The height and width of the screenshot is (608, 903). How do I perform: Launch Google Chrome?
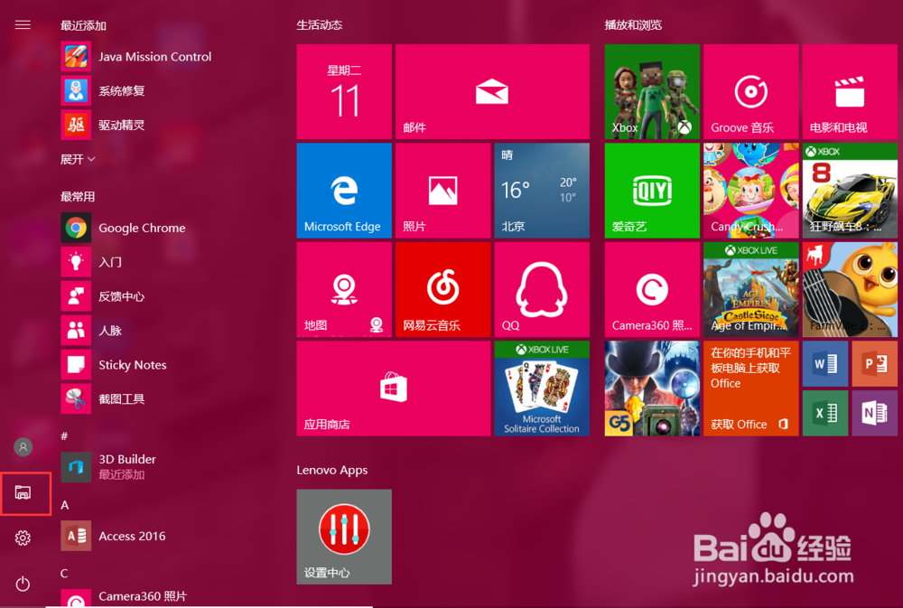124,228
